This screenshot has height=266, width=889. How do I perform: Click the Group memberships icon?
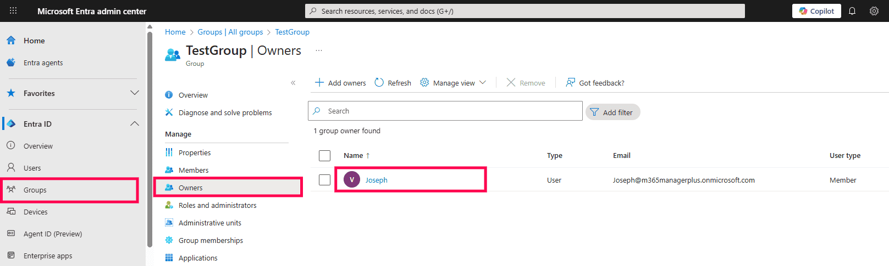tap(169, 240)
